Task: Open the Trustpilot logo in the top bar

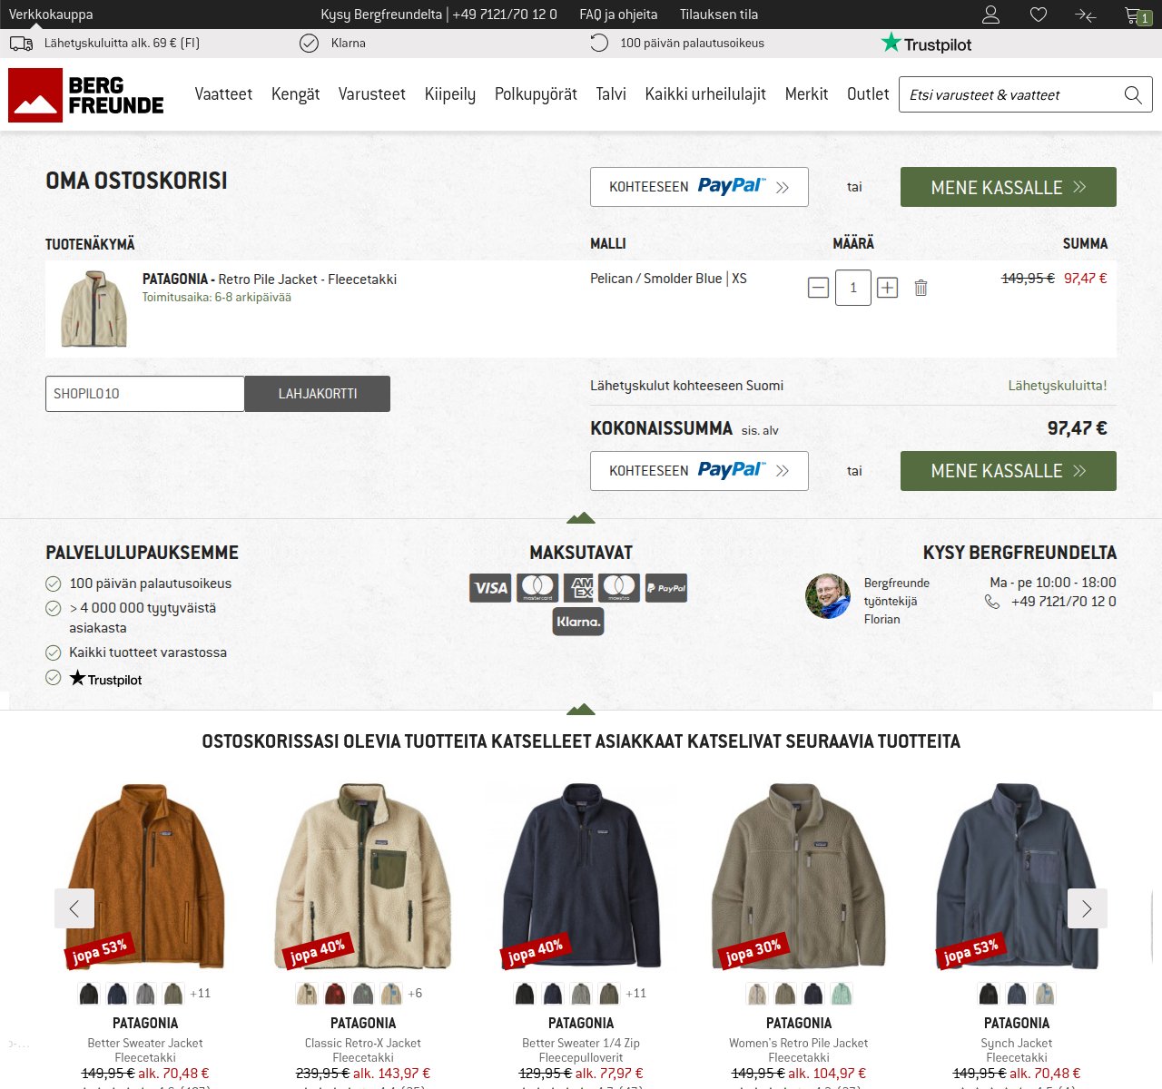Action: click(x=926, y=44)
